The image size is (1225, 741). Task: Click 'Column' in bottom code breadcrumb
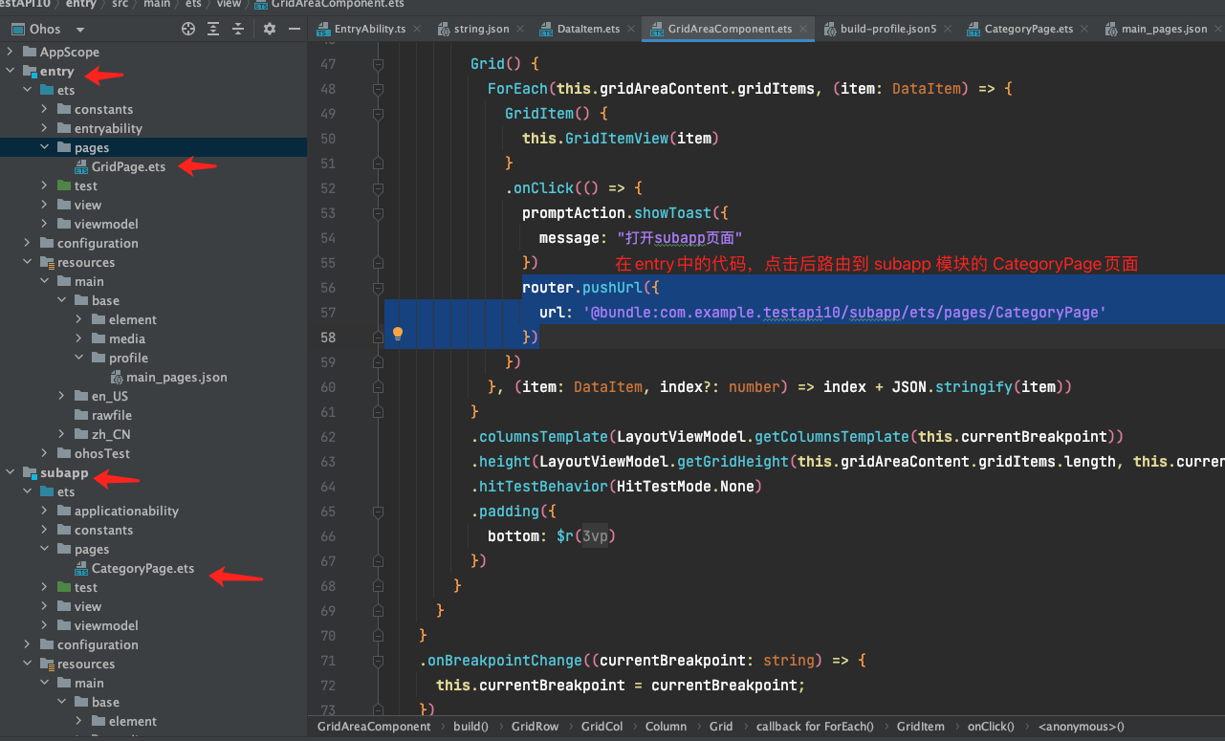click(666, 727)
